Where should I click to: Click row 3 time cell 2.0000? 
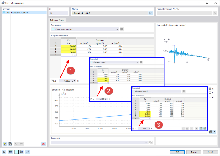point(69,52)
